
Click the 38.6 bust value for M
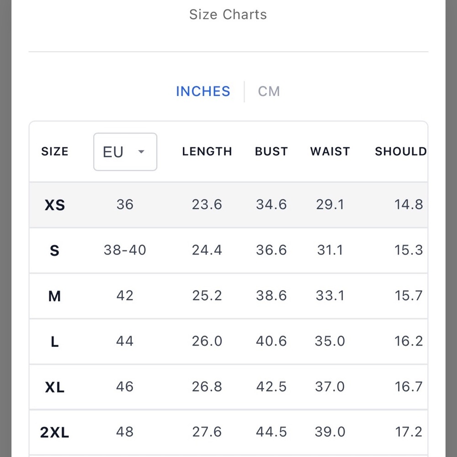pyautogui.click(x=271, y=296)
